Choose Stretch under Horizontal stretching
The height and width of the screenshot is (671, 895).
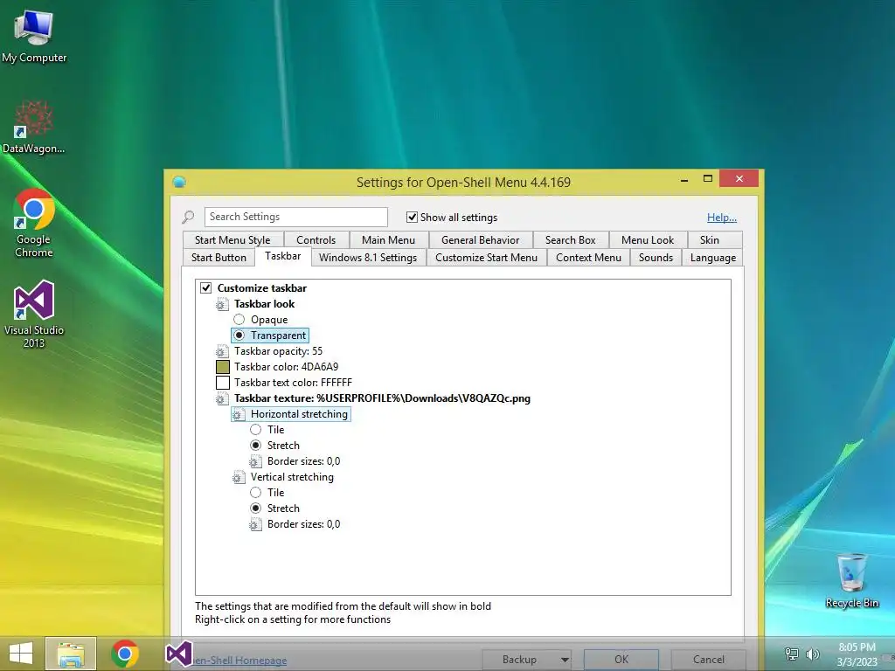pos(256,445)
